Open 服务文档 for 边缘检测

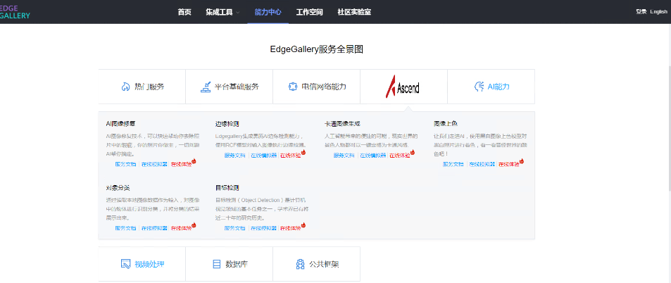234,156
